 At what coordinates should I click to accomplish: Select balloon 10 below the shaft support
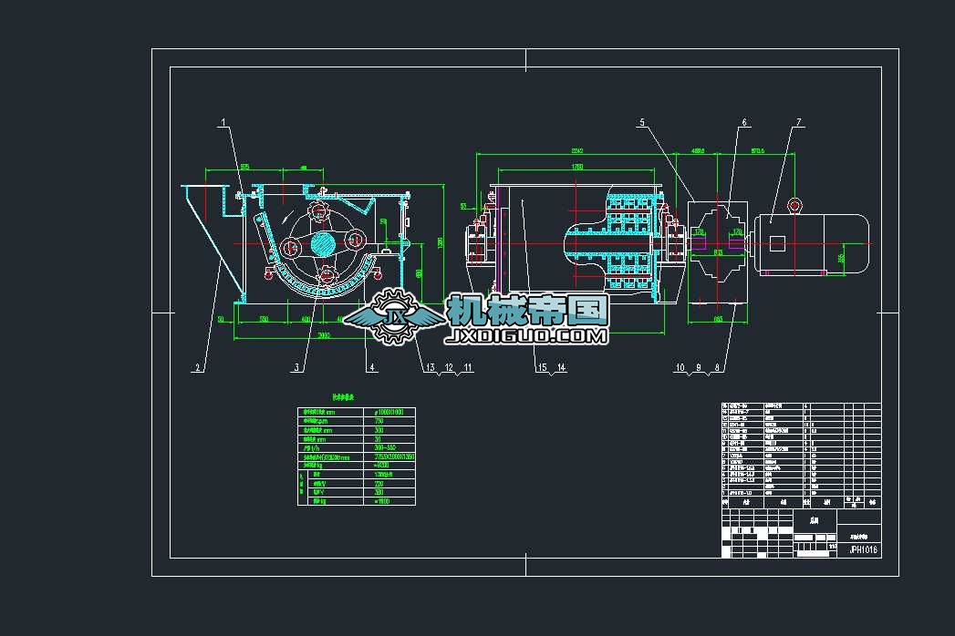(x=680, y=367)
